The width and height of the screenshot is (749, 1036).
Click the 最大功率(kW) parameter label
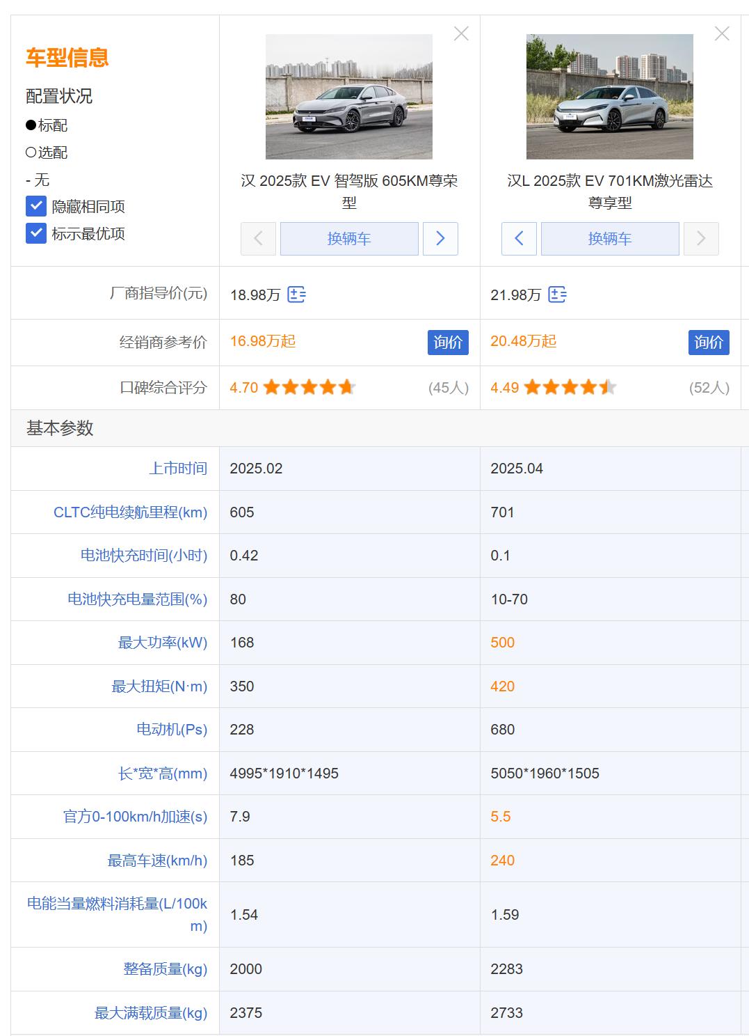[x=163, y=643]
